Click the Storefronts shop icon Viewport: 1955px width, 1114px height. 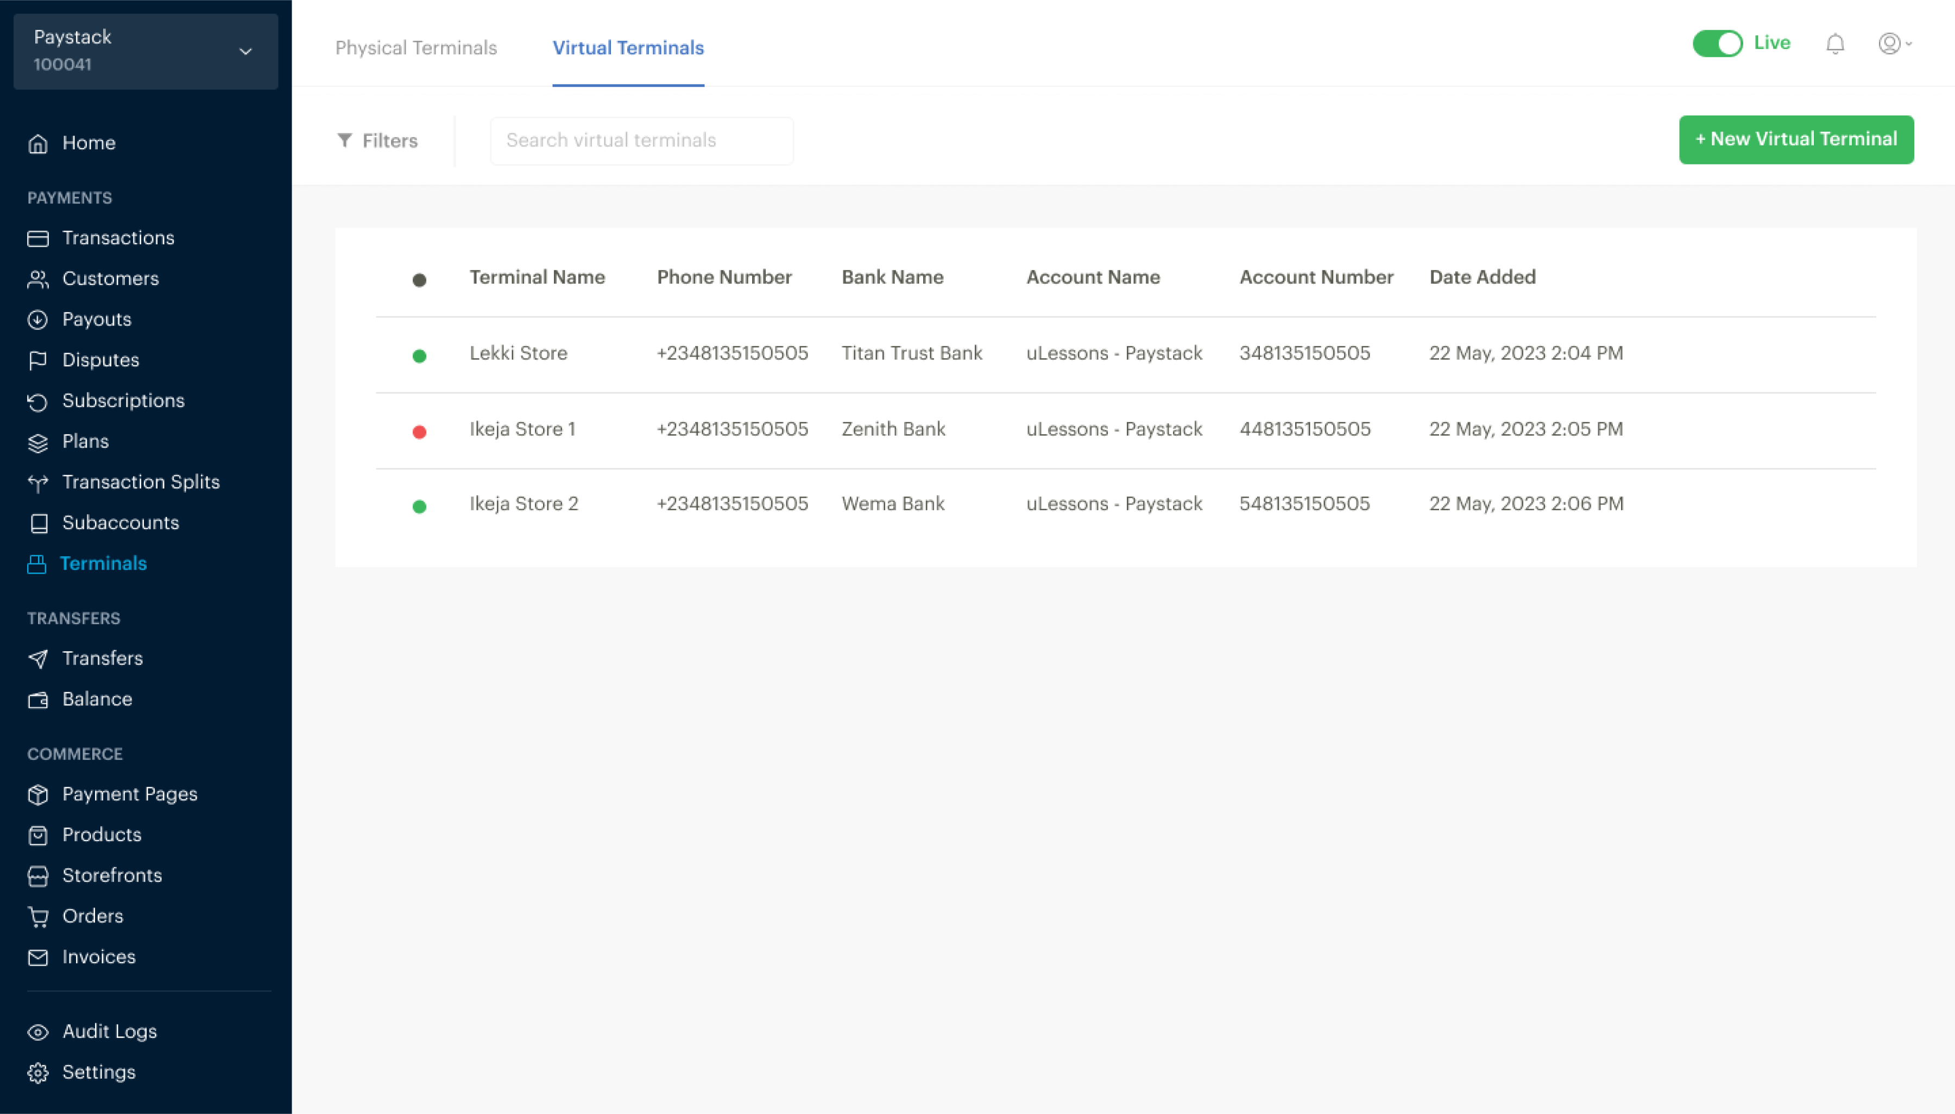tap(37, 876)
